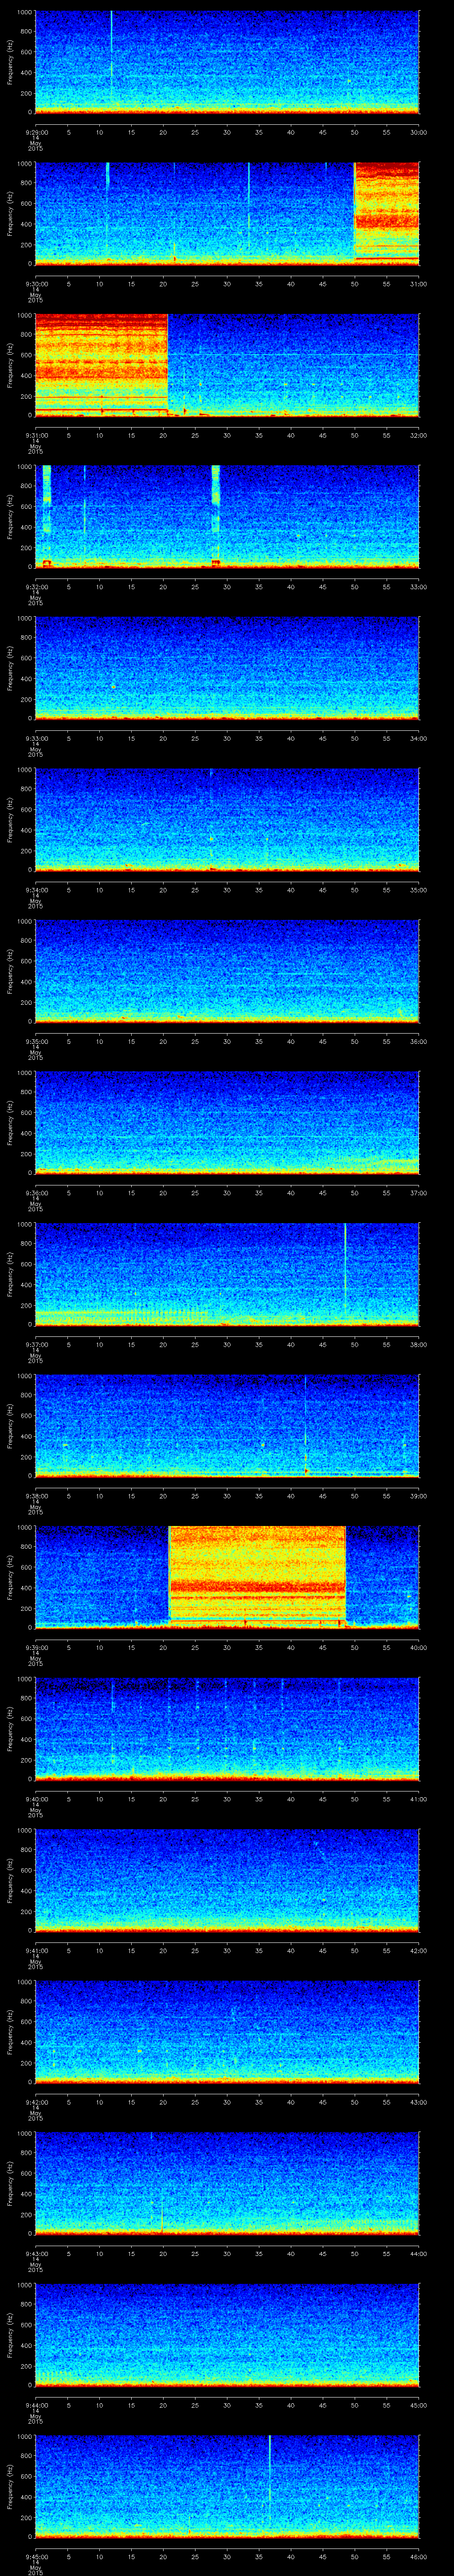Screen dimensions: 454x2576
Task: Click the 9:34:00 start time label
Action: point(36,890)
